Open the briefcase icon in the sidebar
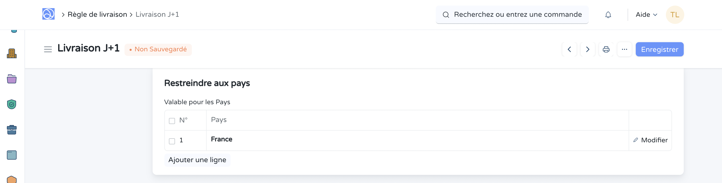The height and width of the screenshot is (183, 722). 11,129
